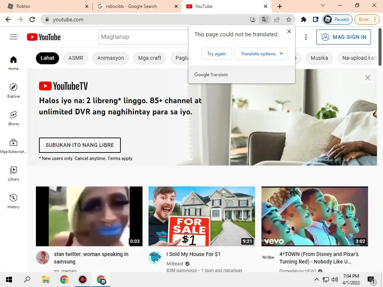Image resolution: width=383 pixels, height=287 pixels.
Task: Expand Translate options dropdown
Action: (x=261, y=54)
